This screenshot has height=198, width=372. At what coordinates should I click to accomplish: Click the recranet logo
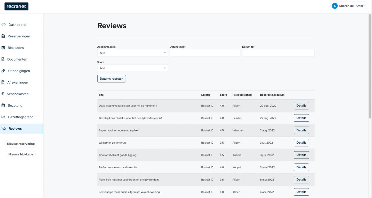click(17, 6)
